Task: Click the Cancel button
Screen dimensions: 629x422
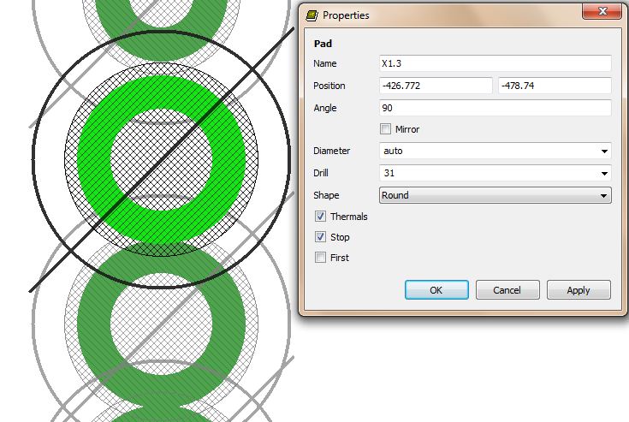Action: click(x=507, y=289)
